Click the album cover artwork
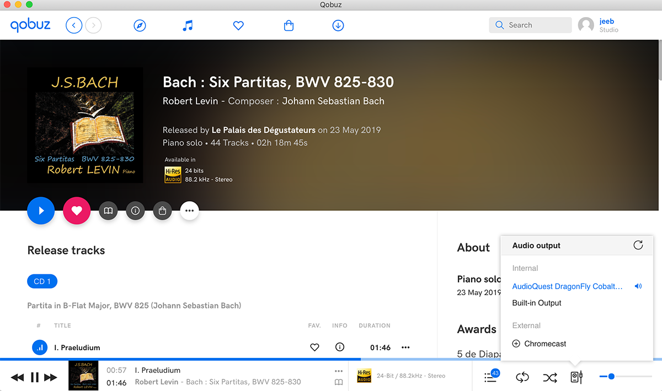662x391 pixels. click(85, 125)
